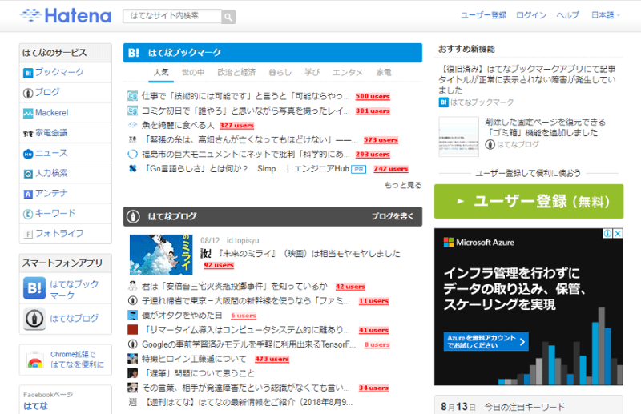The width and height of the screenshot is (641, 414).
Task: Open post 君は「安倍晋三宅火炎瓶投擲事件」
Action: 235,287
